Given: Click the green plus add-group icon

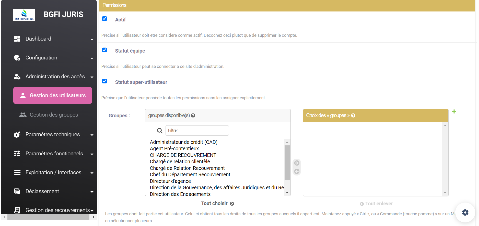Looking at the screenshot, I should tap(454, 111).
